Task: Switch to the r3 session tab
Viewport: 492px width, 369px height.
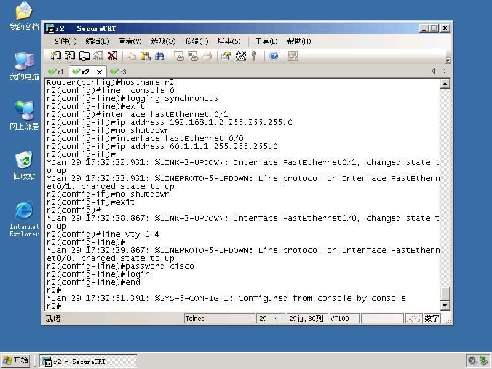Action: click(119, 72)
